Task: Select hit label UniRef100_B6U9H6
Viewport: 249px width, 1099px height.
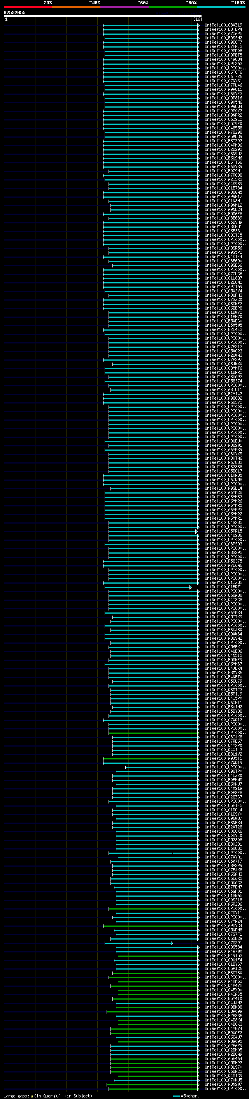Action: [x=223, y=158]
